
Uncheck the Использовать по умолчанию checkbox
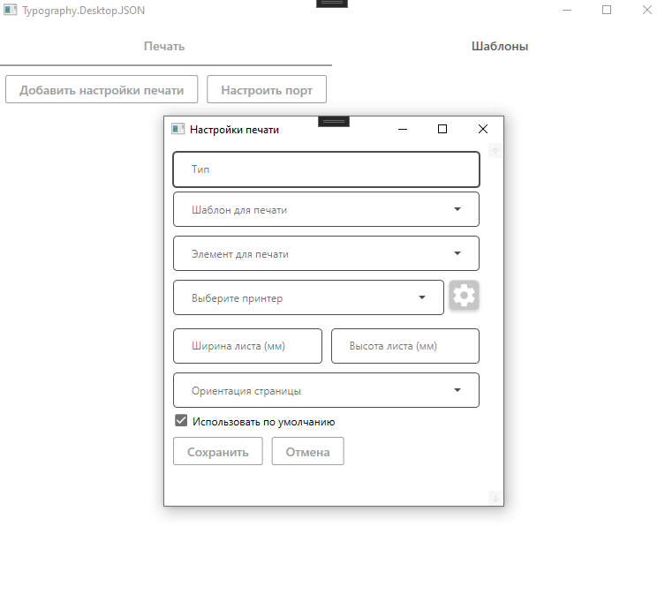coord(182,422)
